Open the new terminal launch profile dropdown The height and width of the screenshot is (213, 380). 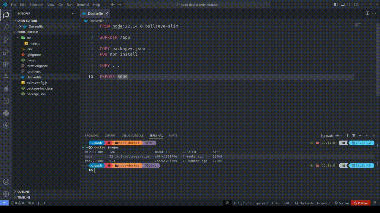point(341,135)
